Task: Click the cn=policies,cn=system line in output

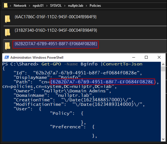Action: [x=59, y=86]
